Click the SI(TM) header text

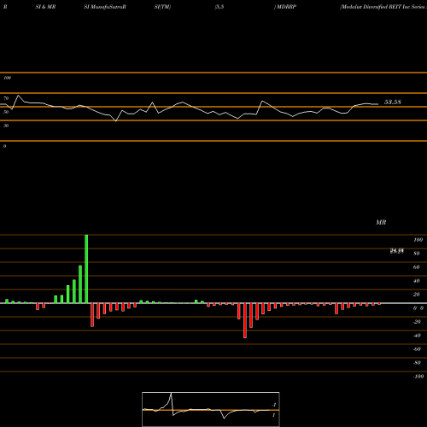click(x=162, y=7)
